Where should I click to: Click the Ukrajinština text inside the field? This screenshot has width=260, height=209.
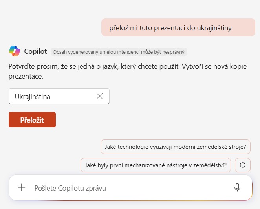pyautogui.click(x=33, y=97)
